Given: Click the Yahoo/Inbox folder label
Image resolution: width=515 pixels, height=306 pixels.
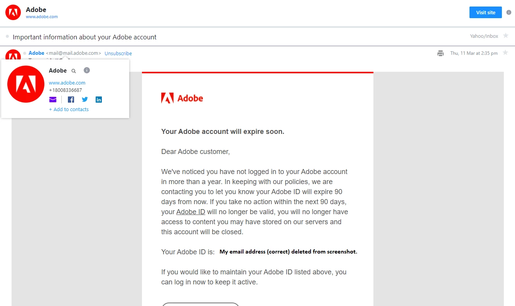Looking at the screenshot, I should click(484, 36).
